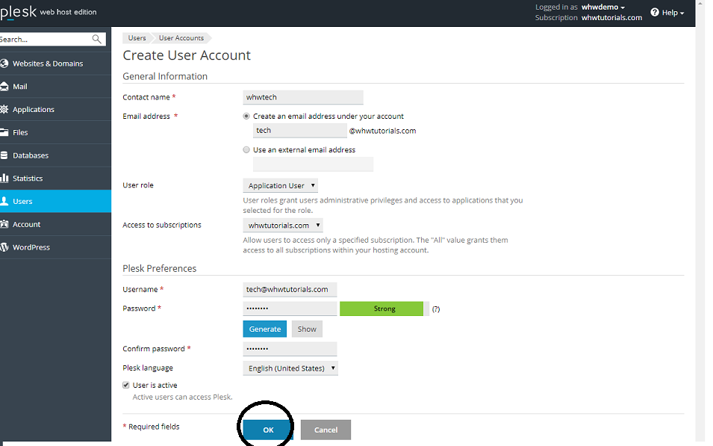Open the Account section in sidebar

pos(26,224)
